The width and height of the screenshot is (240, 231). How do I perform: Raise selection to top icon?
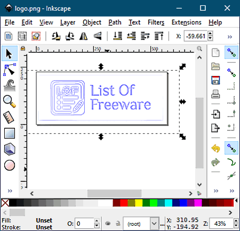(159, 36)
